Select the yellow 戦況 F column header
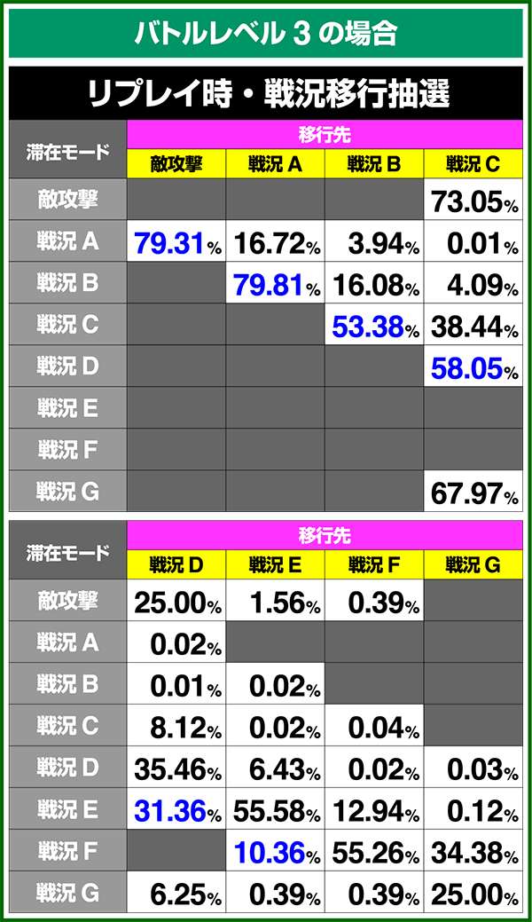 pyautogui.click(x=374, y=565)
